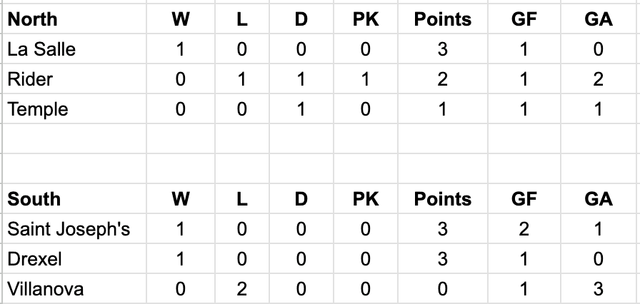
Task: Select the North header cell
Action: tap(74, 19)
